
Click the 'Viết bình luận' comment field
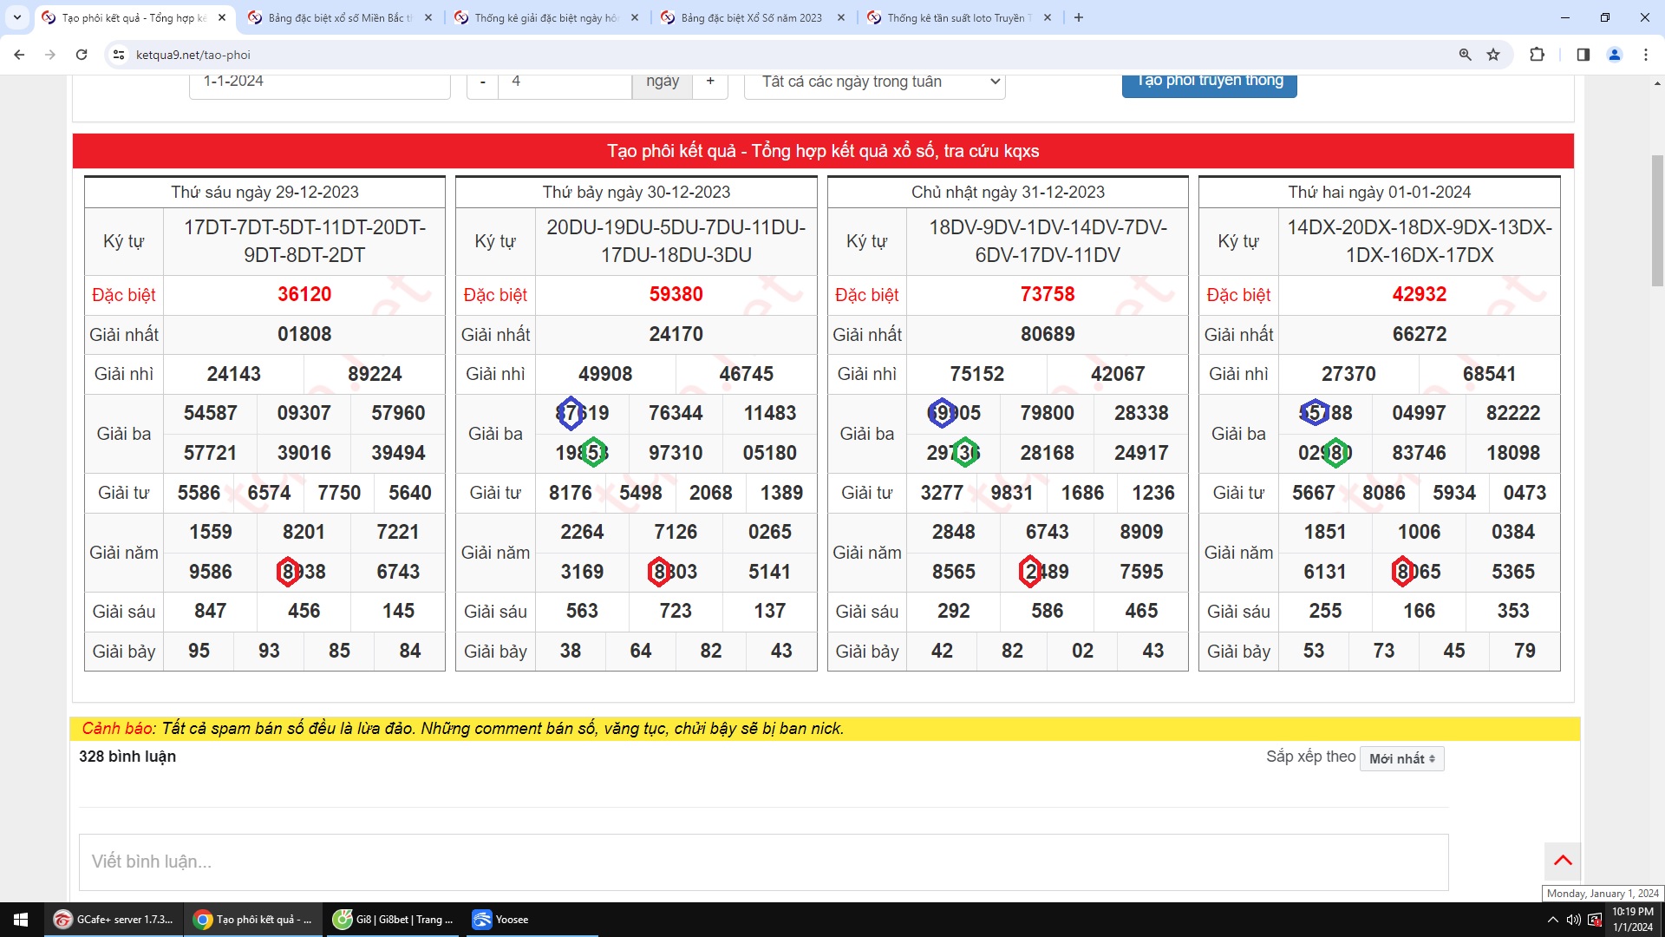pyautogui.click(x=763, y=862)
